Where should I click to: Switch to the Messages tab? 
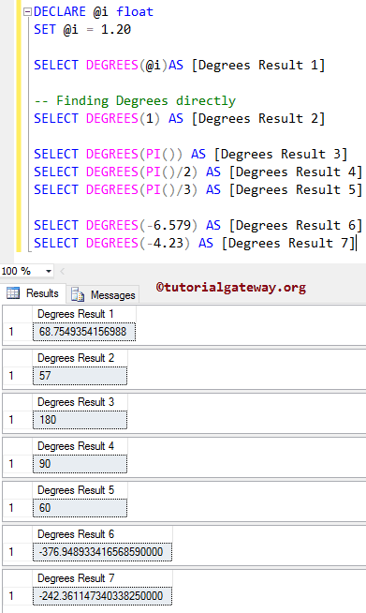click(x=103, y=294)
